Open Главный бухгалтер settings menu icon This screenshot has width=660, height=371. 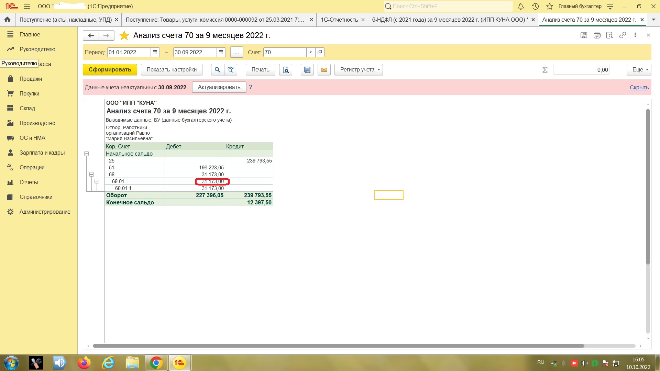(610, 6)
